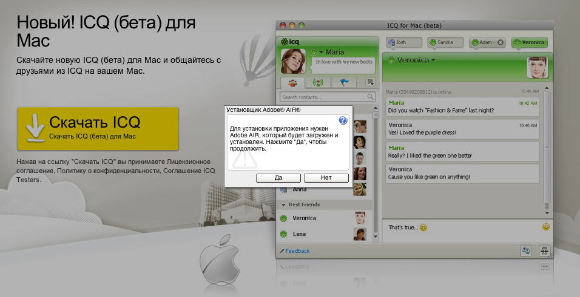Screen dimensions: 580x297
Task: Open the contacts list tab icon
Action: 292,83
